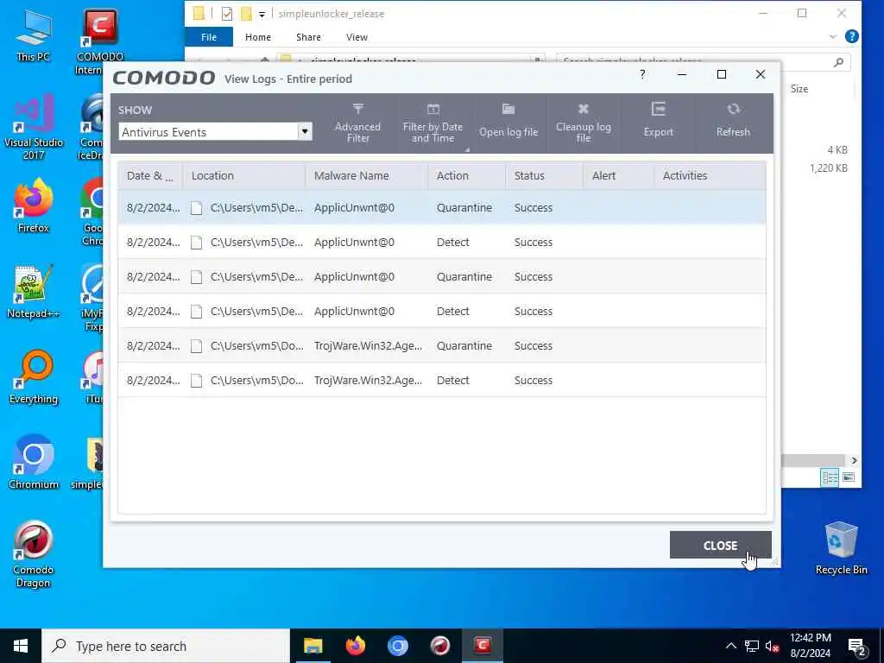Click Open log file in toolbar
The width and height of the screenshot is (884, 663).
[x=508, y=123]
